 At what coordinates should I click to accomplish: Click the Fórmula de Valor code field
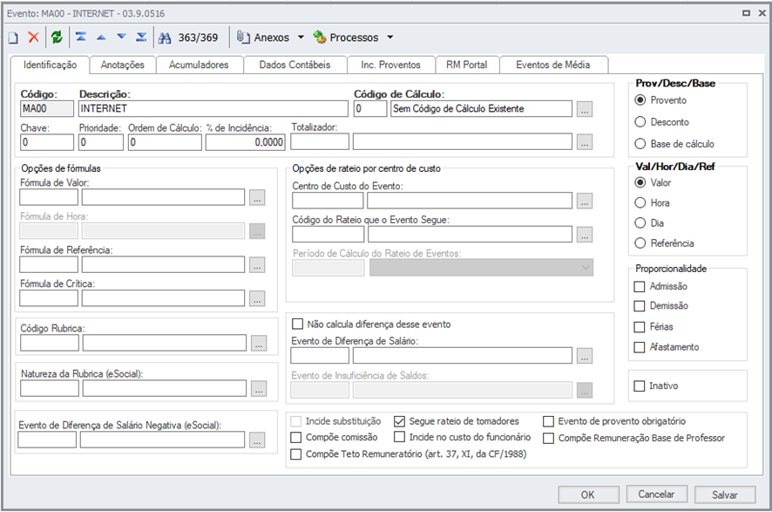[49, 197]
